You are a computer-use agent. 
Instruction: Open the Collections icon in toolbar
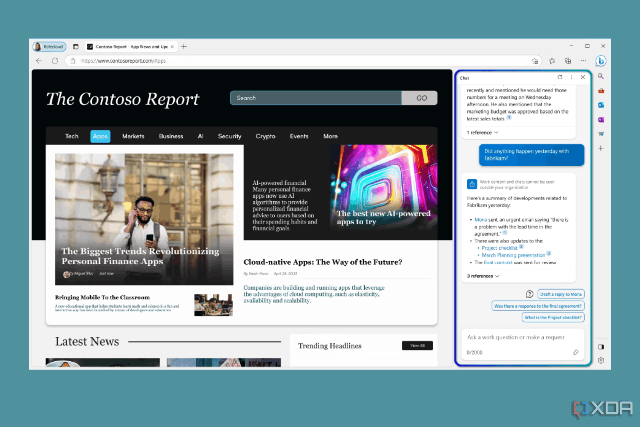[x=568, y=61]
